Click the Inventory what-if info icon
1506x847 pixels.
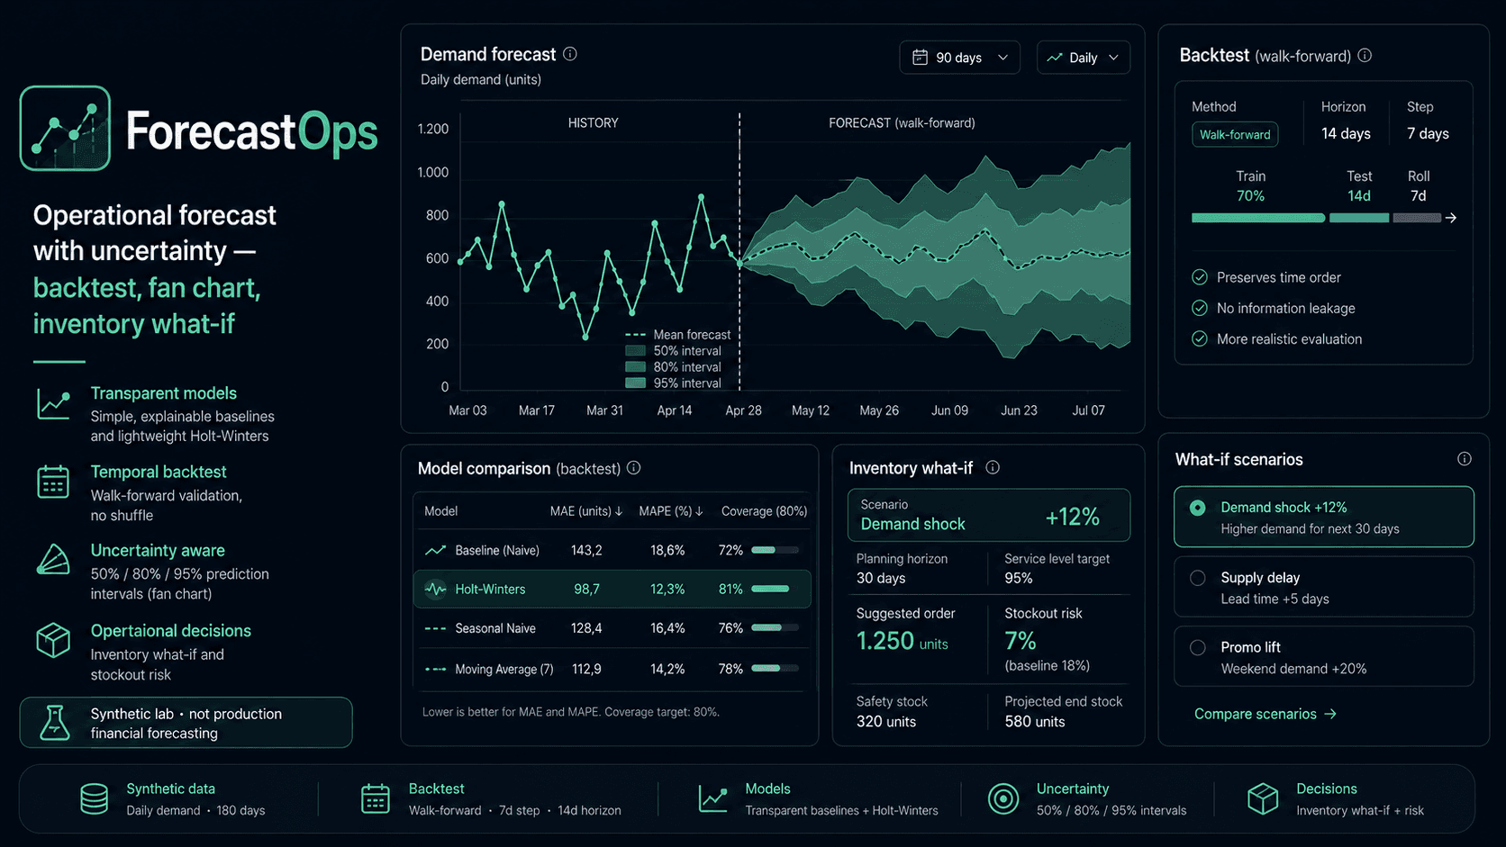click(x=993, y=467)
